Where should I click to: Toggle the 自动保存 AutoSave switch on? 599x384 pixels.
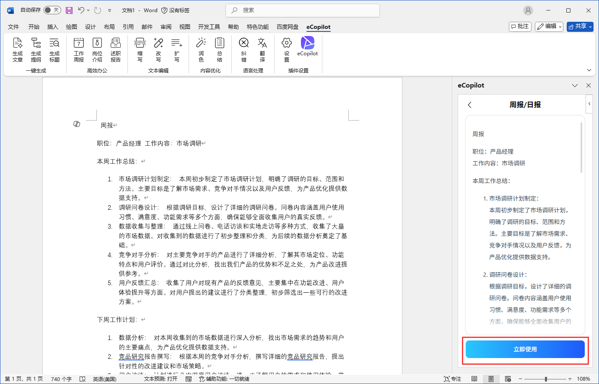pyautogui.click(x=52, y=10)
